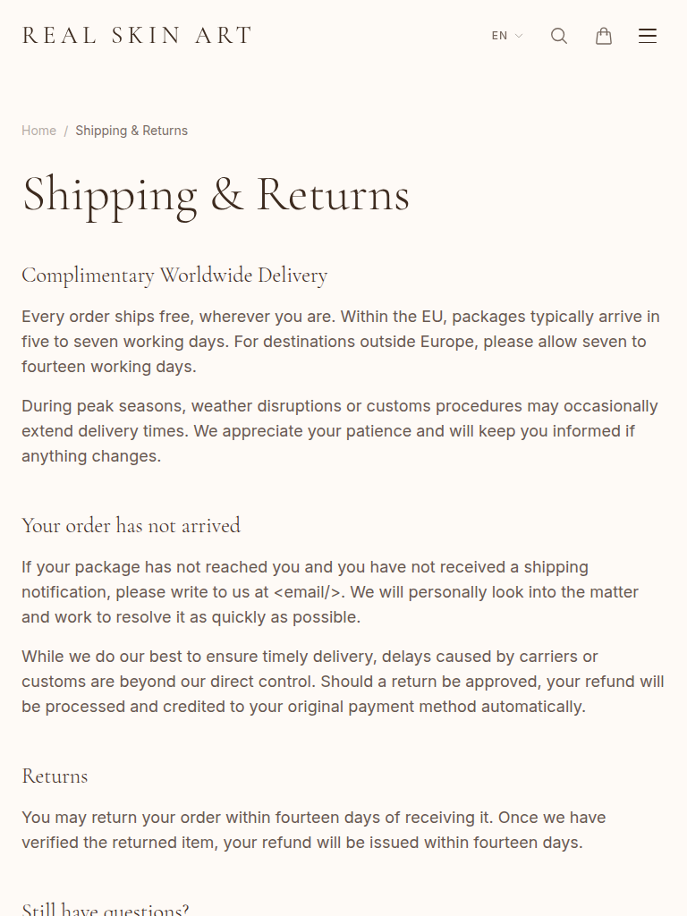
Task: Click paragraph starting 'You may return your order'
Action: point(313,830)
